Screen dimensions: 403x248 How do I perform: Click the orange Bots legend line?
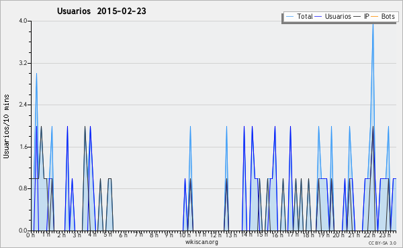tap(375, 17)
